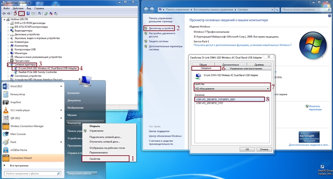Screen dimensions: 333x179
Task: Expand Word 2013 recent documents arrow
Action: coord(61,86)
